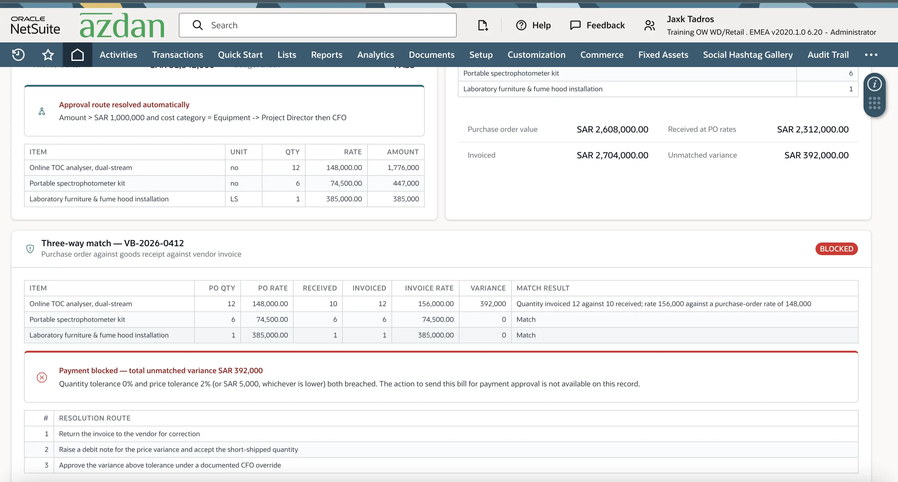Viewport: 898px width, 482px height.
Task: Click the Jaxk Tadros user name
Action: click(690, 19)
